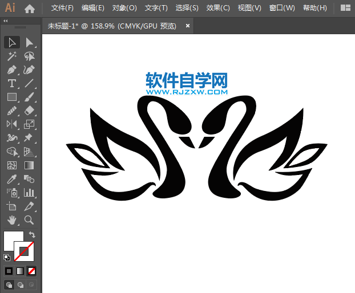Collapse the toolbar with double-arrow
Screen dimensions: 355x293
click(6, 21)
